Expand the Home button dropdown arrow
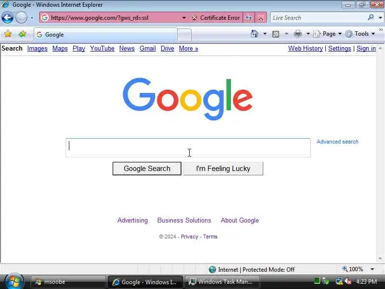The width and height of the screenshot is (385, 289). pyautogui.click(x=265, y=34)
